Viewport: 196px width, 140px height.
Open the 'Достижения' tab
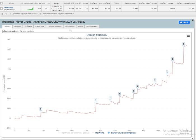pyautogui.click(x=70, y=27)
